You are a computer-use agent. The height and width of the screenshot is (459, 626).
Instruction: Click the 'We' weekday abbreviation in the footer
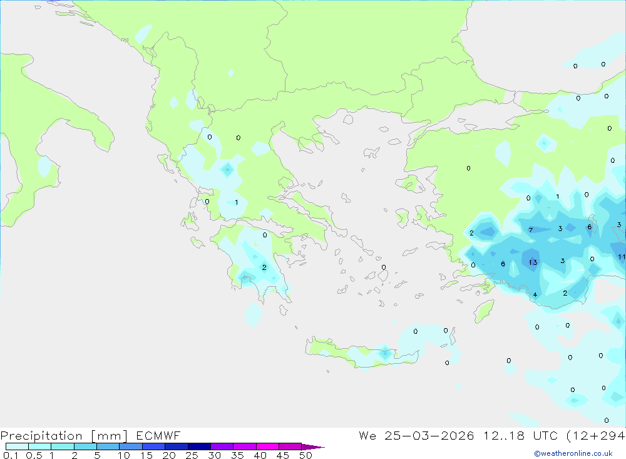pyautogui.click(x=367, y=436)
